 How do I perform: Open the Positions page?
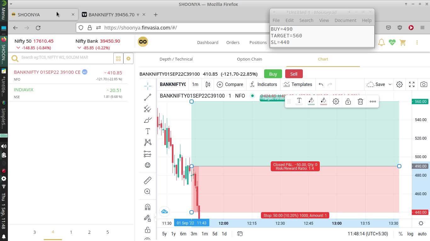pyautogui.click(x=258, y=42)
